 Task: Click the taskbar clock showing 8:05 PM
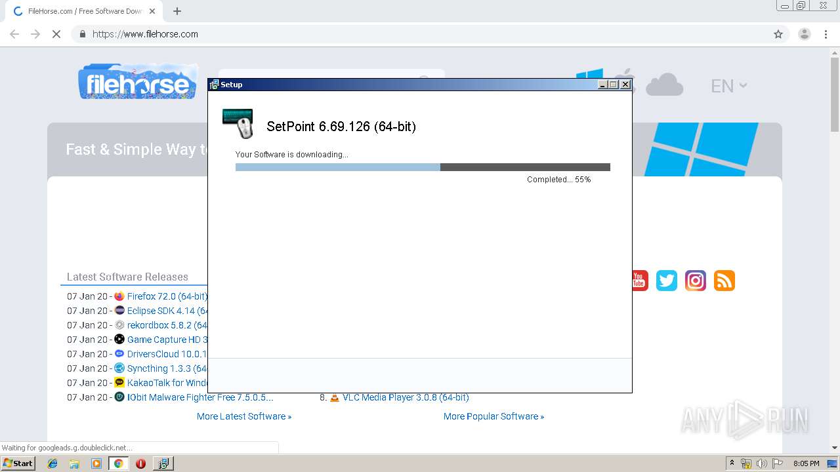[807, 463]
